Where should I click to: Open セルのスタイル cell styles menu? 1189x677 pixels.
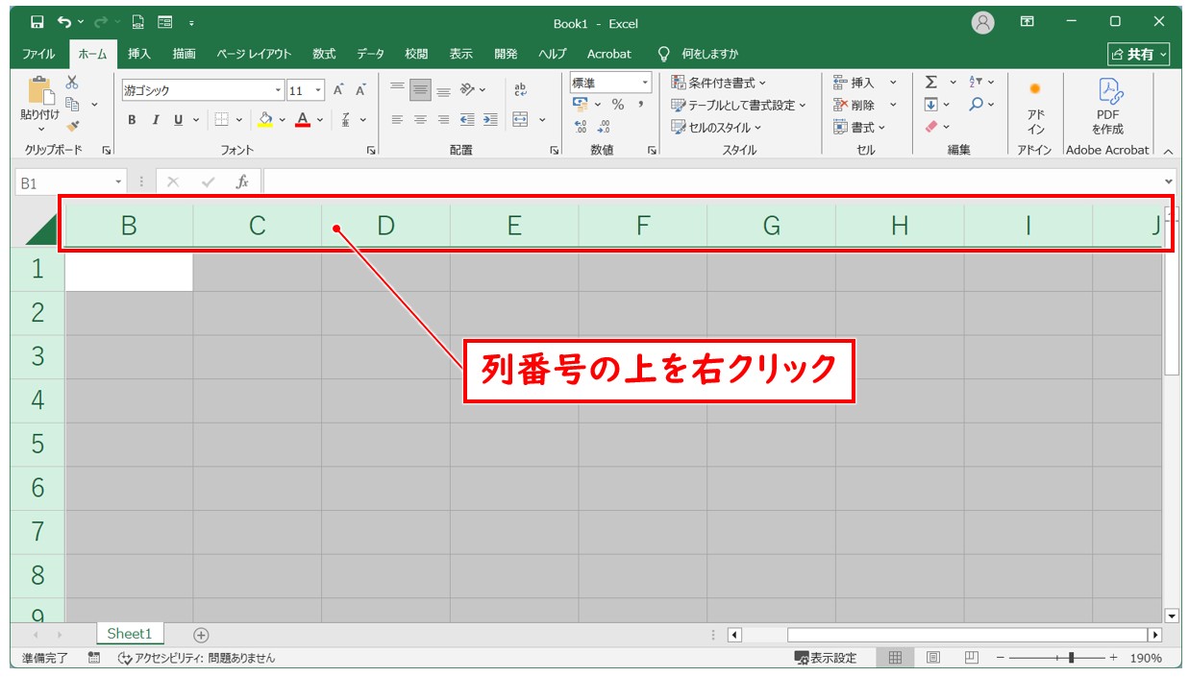click(x=716, y=127)
